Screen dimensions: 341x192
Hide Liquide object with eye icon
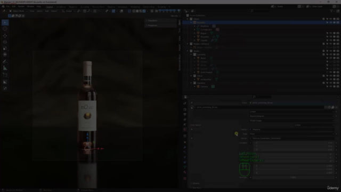pos(331,41)
